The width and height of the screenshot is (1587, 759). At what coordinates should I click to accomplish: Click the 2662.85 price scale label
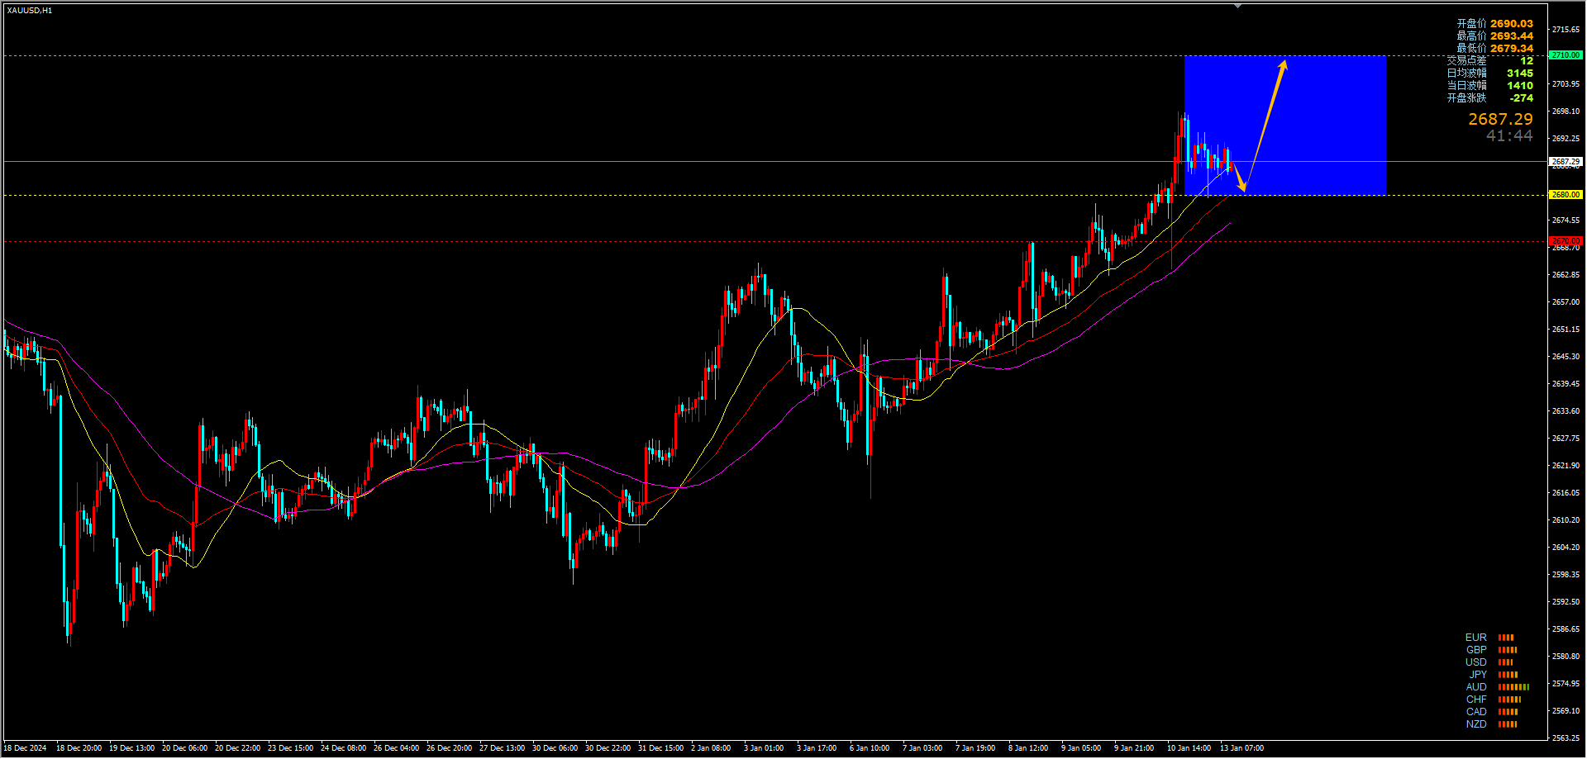pos(1566,275)
